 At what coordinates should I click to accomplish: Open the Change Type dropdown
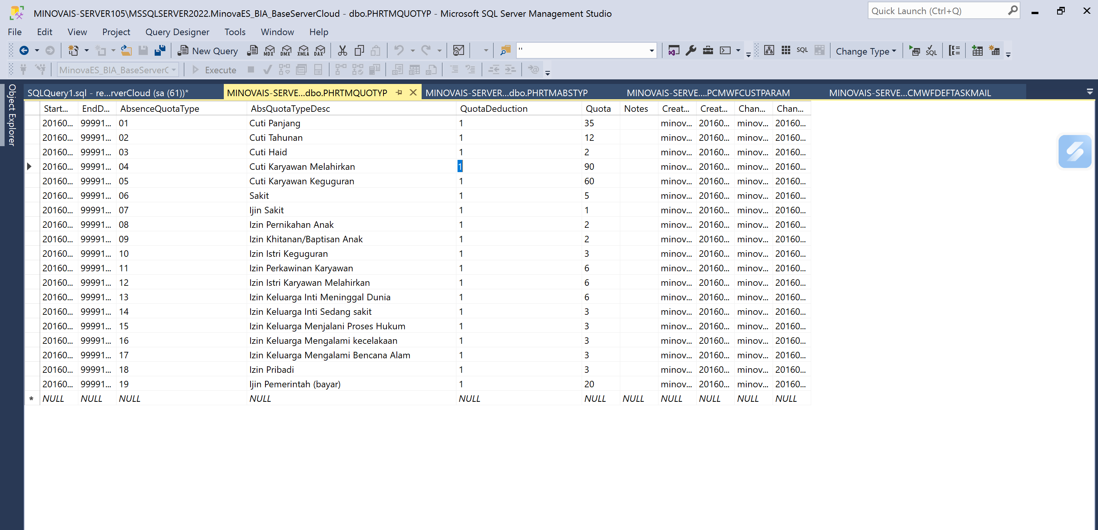click(x=865, y=52)
